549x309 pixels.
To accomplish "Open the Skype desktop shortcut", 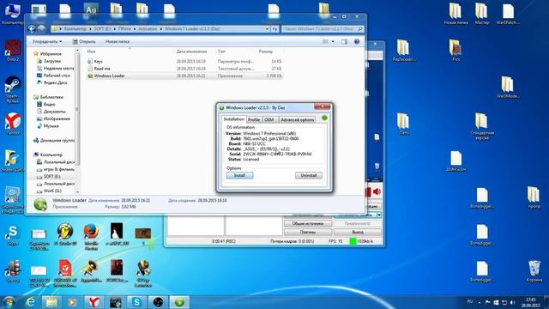I will click(x=13, y=234).
